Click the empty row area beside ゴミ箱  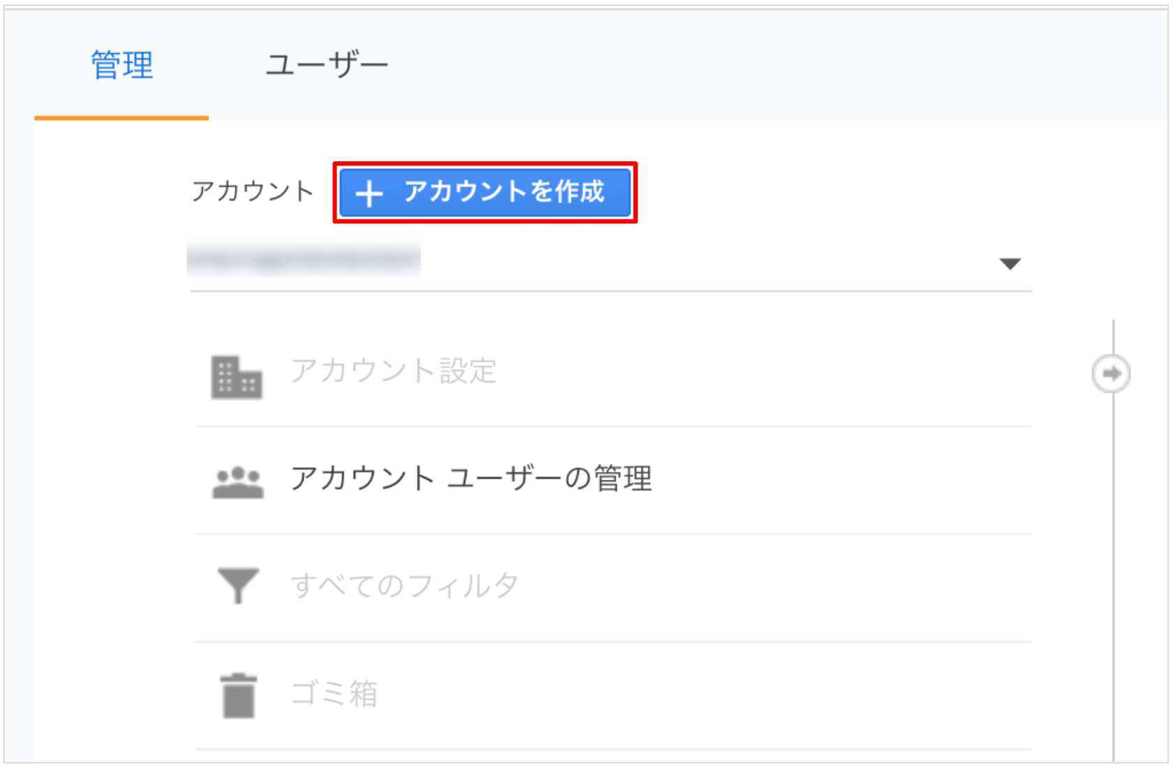(x=705, y=696)
